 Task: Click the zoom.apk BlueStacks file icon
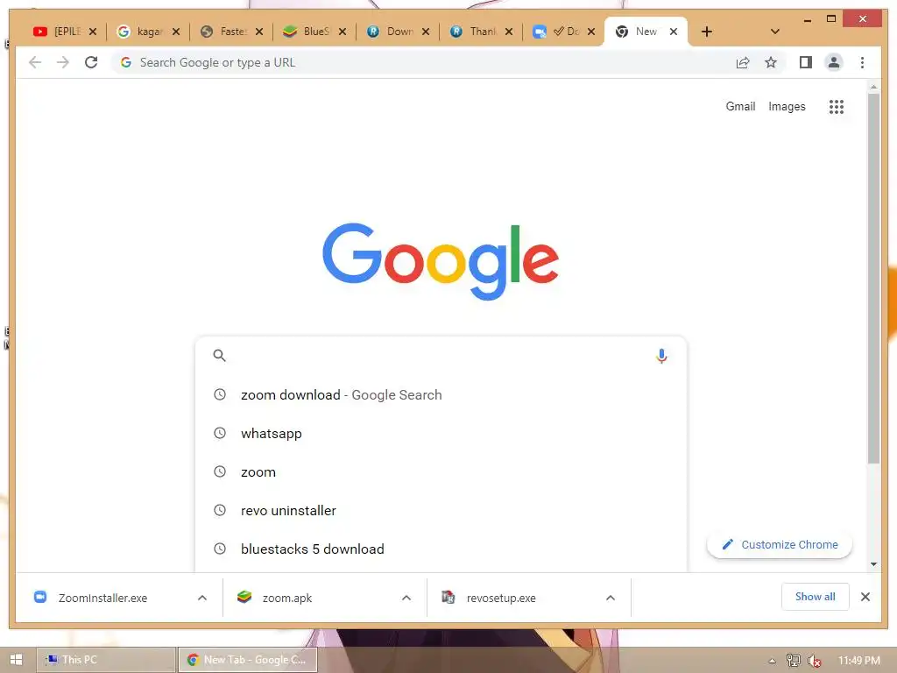[x=244, y=597]
